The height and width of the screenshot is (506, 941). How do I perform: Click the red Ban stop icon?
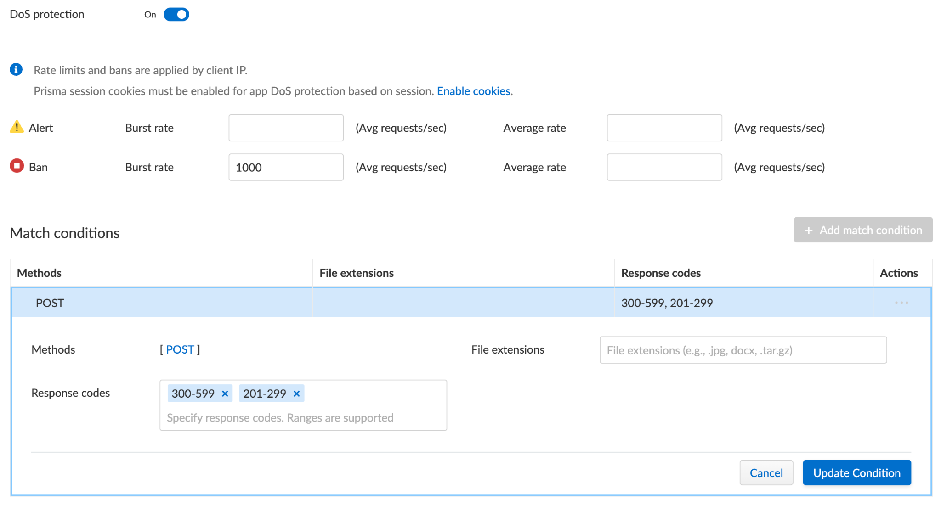pos(17,166)
